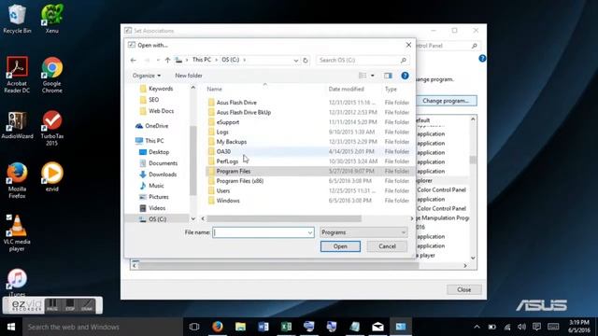Close the Open with dialog
This screenshot has width=598, height=336.
click(408, 45)
